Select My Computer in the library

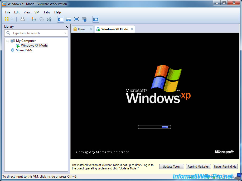click(26, 41)
